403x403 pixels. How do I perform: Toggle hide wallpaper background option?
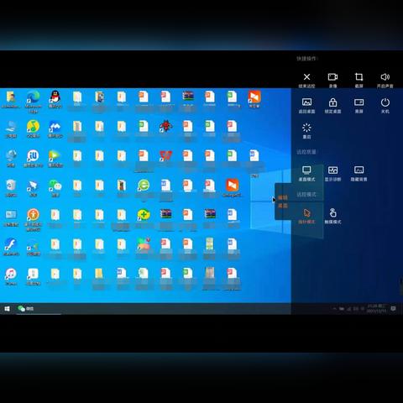click(359, 173)
